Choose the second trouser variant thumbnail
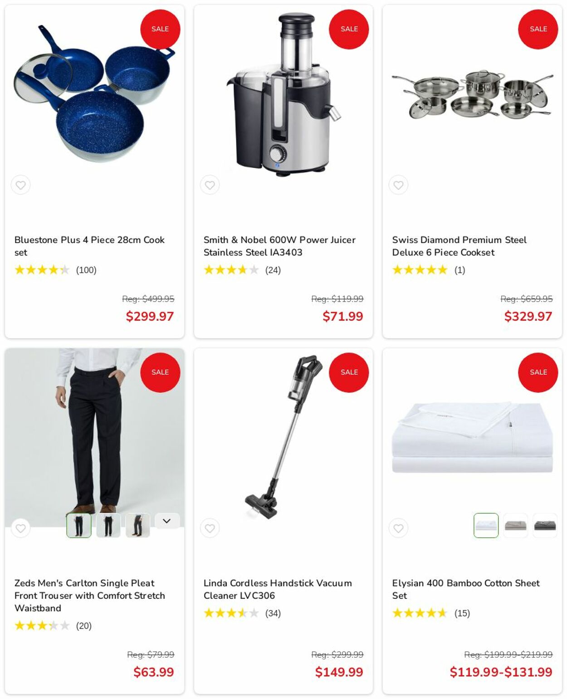Viewport: 567px width, 699px height. (x=108, y=525)
